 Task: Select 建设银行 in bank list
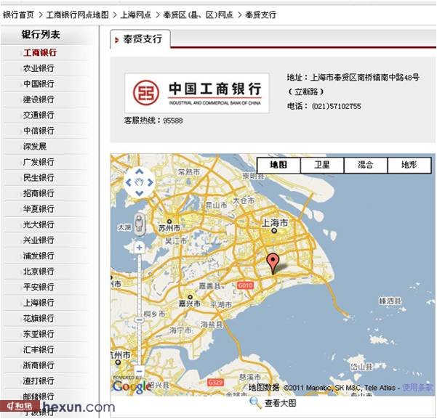tap(39, 99)
